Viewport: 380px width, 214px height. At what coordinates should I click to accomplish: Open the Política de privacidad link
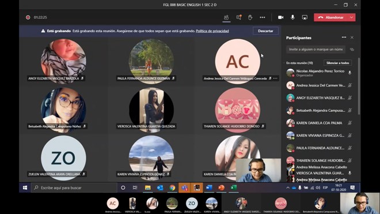coord(212,31)
